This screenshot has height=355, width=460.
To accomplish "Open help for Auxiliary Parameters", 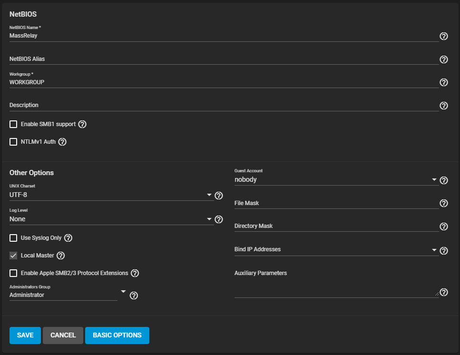I will pyautogui.click(x=443, y=292).
